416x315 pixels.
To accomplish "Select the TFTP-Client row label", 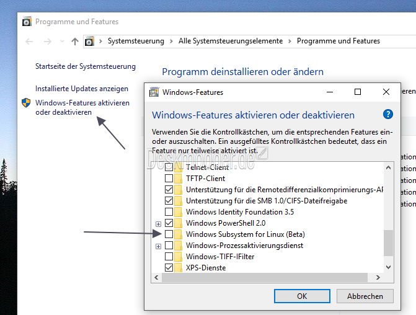I will point(206,179).
